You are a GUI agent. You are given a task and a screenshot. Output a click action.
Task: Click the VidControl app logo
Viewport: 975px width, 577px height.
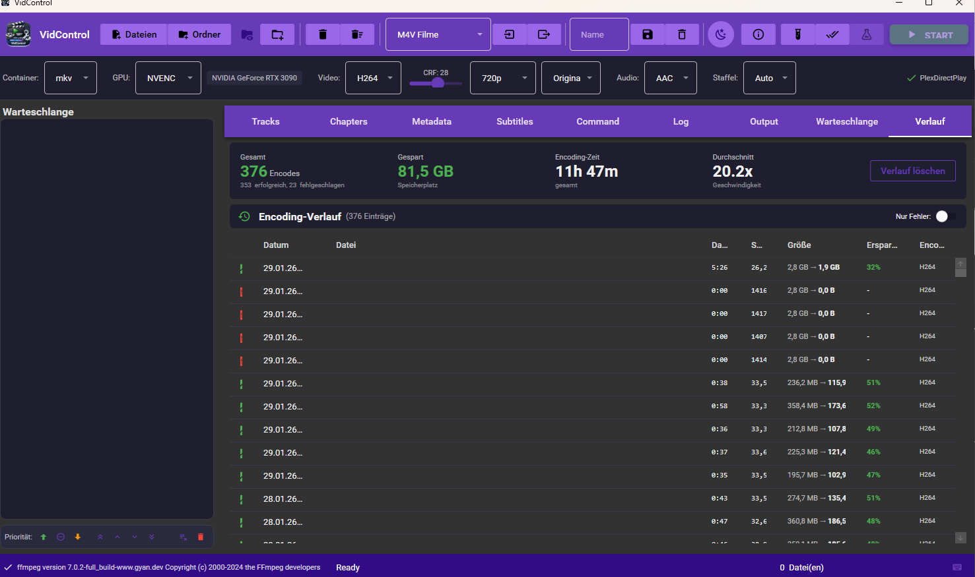(18, 34)
